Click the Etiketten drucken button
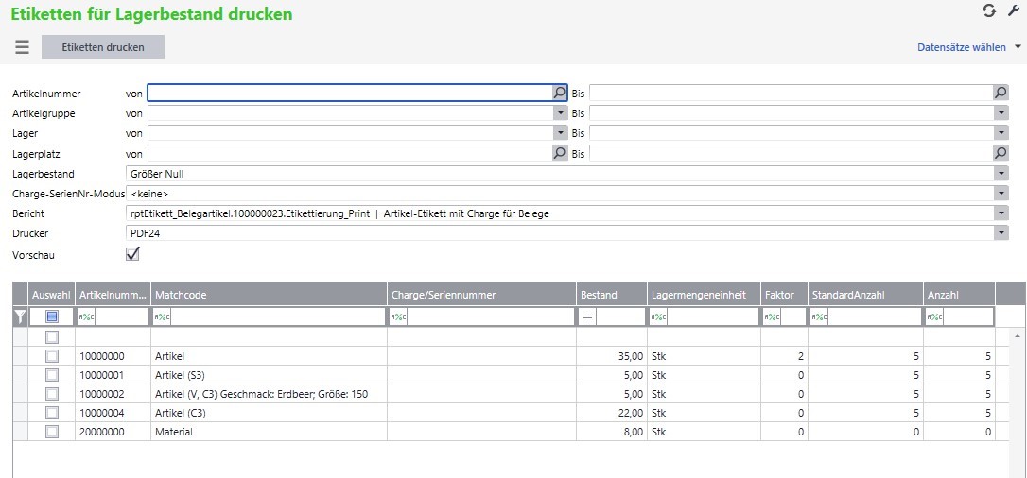The width and height of the screenshot is (1027, 478). coord(103,47)
